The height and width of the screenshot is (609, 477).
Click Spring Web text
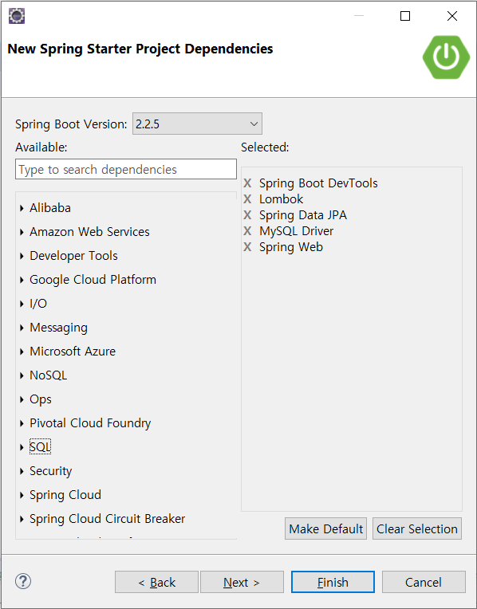[291, 246]
